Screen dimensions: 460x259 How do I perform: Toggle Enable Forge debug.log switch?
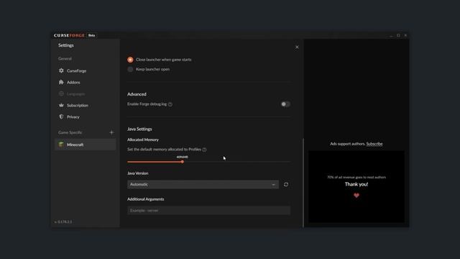[285, 104]
